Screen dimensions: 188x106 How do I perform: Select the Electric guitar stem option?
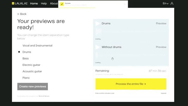pos(31,65)
